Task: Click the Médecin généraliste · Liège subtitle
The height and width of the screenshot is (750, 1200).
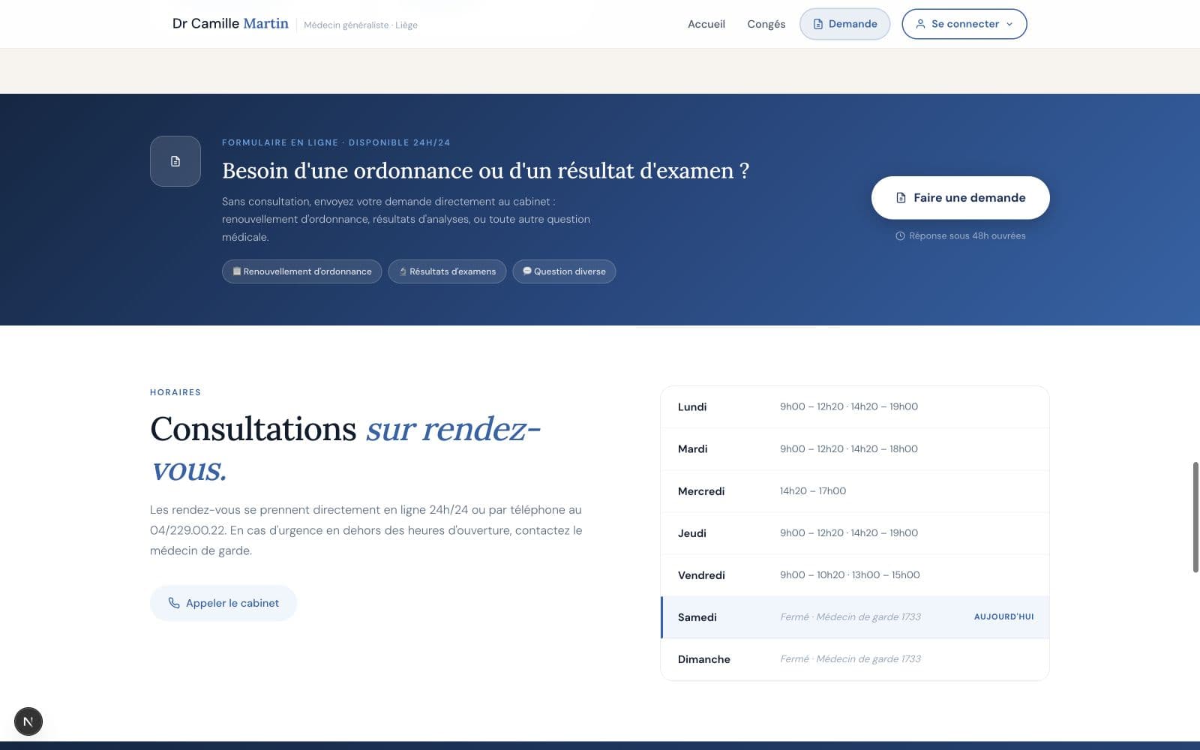Action: [361, 25]
